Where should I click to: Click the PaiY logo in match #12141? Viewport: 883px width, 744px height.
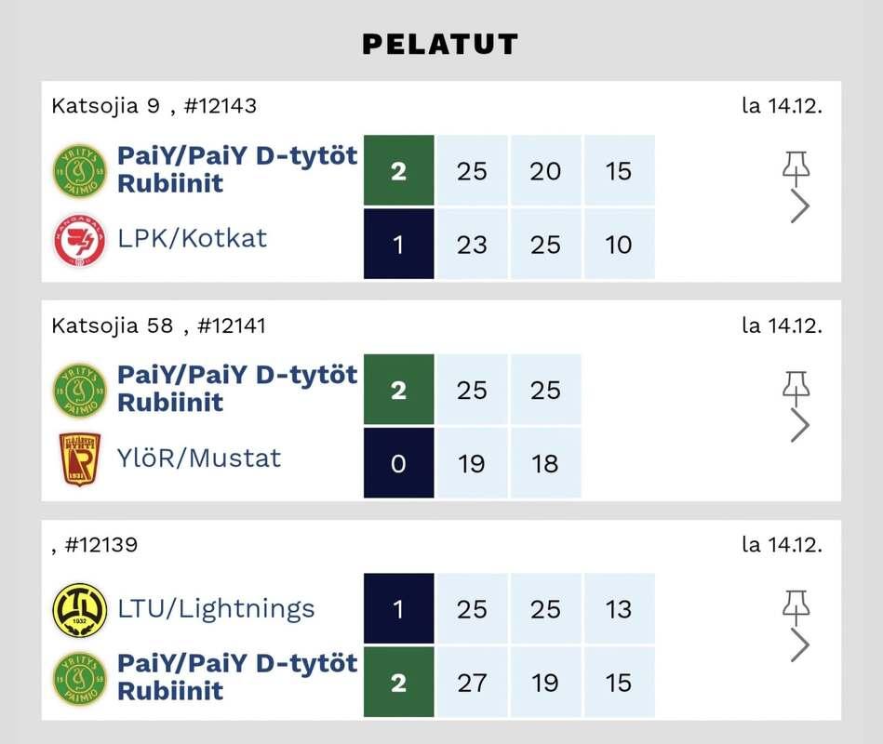[79, 390]
